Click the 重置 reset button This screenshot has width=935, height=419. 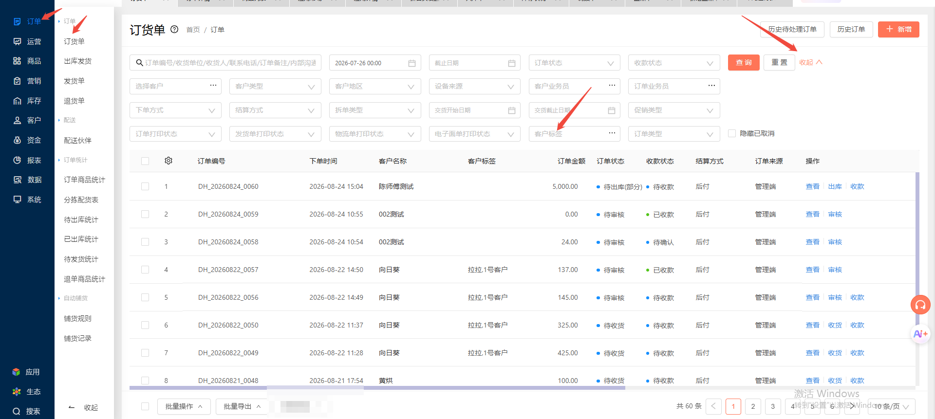point(780,63)
